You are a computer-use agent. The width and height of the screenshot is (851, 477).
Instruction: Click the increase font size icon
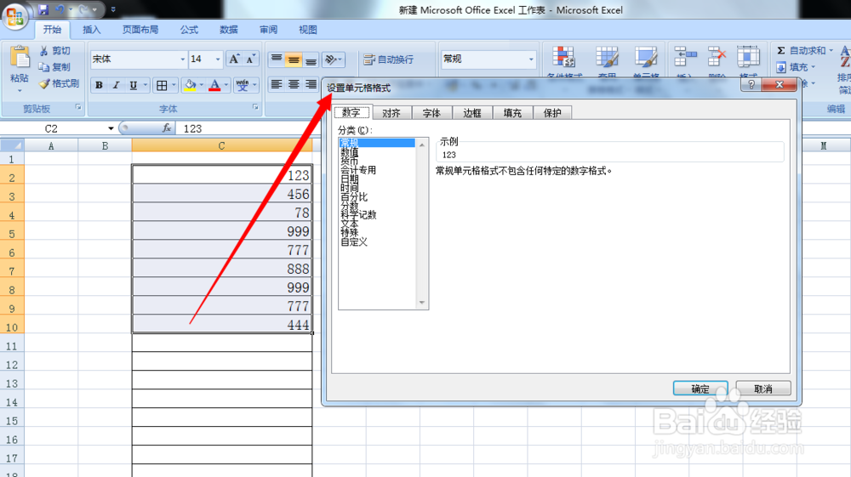[234, 59]
